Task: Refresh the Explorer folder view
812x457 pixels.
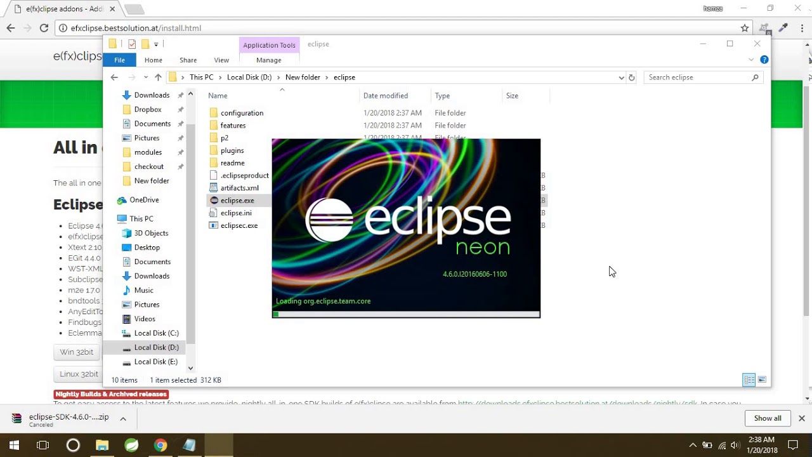Action: 631,77
